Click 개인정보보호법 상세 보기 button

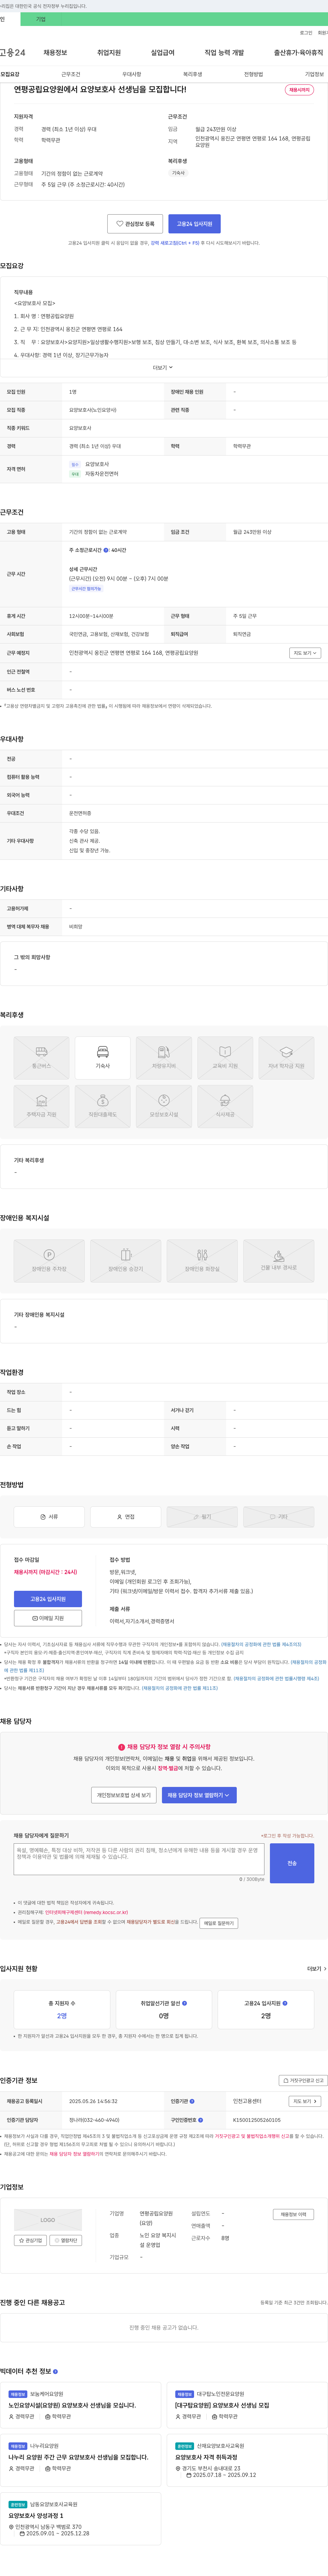pyautogui.click(x=124, y=1795)
